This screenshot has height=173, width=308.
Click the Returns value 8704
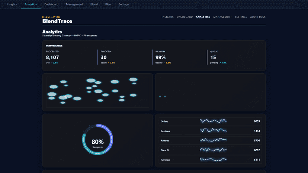coord(257,141)
